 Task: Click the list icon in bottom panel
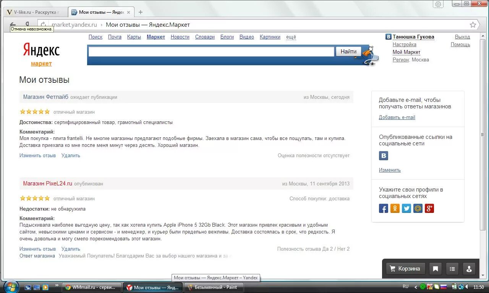(x=452, y=269)
